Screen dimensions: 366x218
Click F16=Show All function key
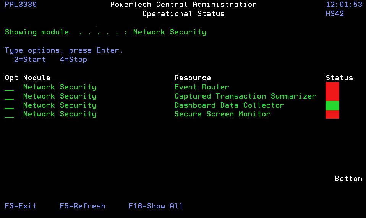[155, 206]
